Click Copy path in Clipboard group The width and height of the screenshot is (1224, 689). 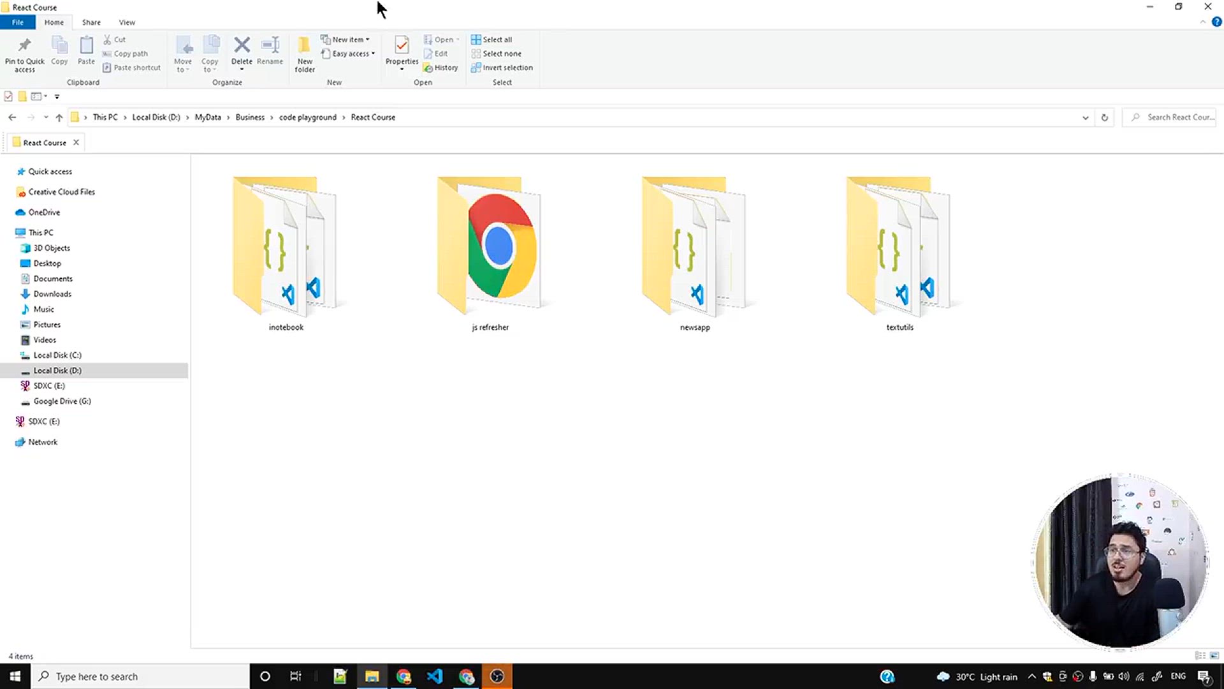click(x=125, y=54)
